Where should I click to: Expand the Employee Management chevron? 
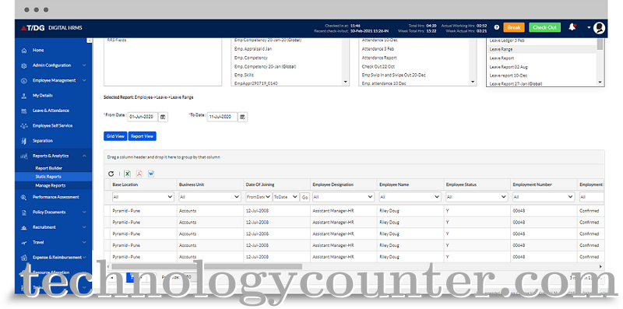[84, 81]
